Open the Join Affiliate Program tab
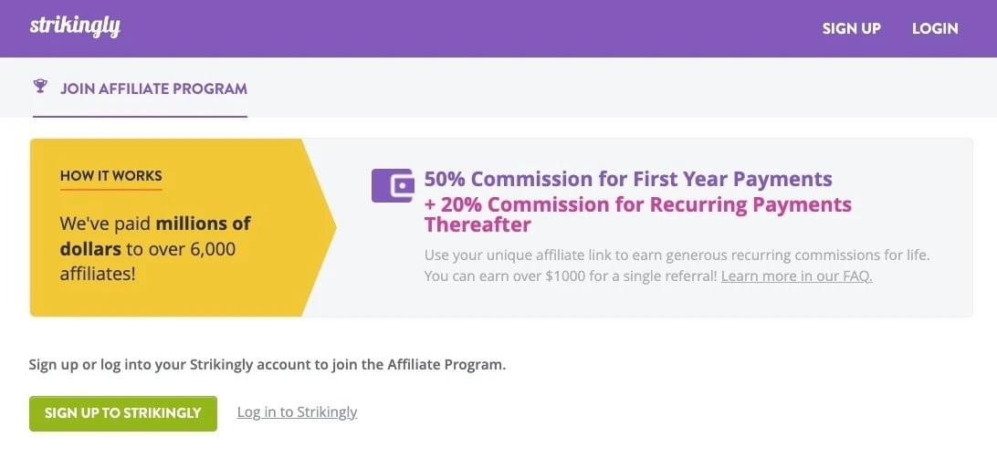This screenshot has width=997, height=458. click(x=153, y=88)
